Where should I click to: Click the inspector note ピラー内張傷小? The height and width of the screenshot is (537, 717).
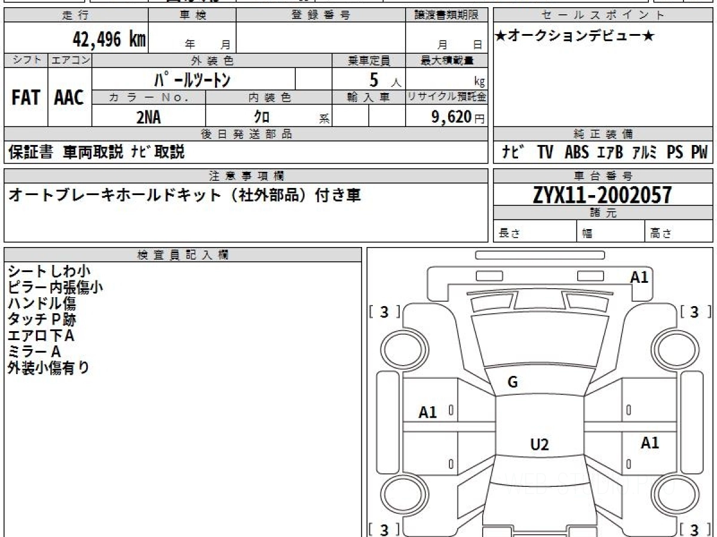click(56, 288)
